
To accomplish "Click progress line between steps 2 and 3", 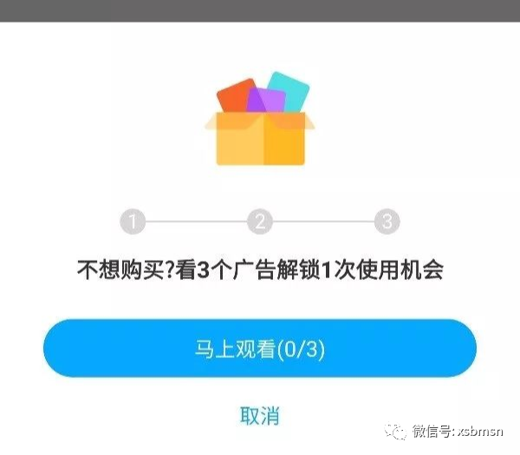I will pyautogui.click(x=323, y=221).
